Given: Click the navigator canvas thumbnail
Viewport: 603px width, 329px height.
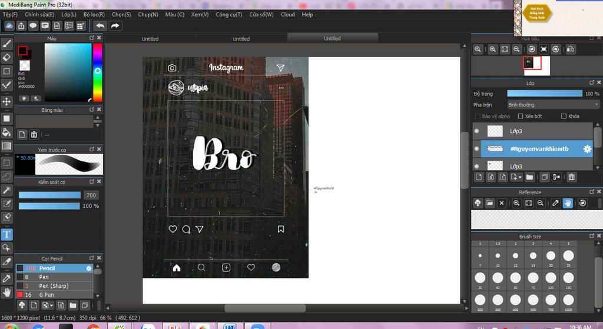Looking at the screenshot, I should [x=537, y=65].
